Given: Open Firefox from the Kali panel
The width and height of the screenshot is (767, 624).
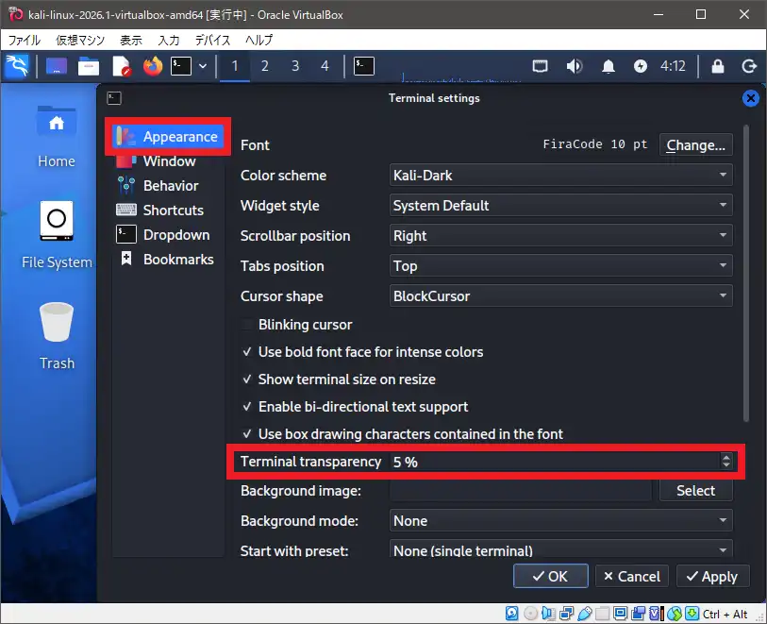Looking at the screenshot, I should [152, 66].
